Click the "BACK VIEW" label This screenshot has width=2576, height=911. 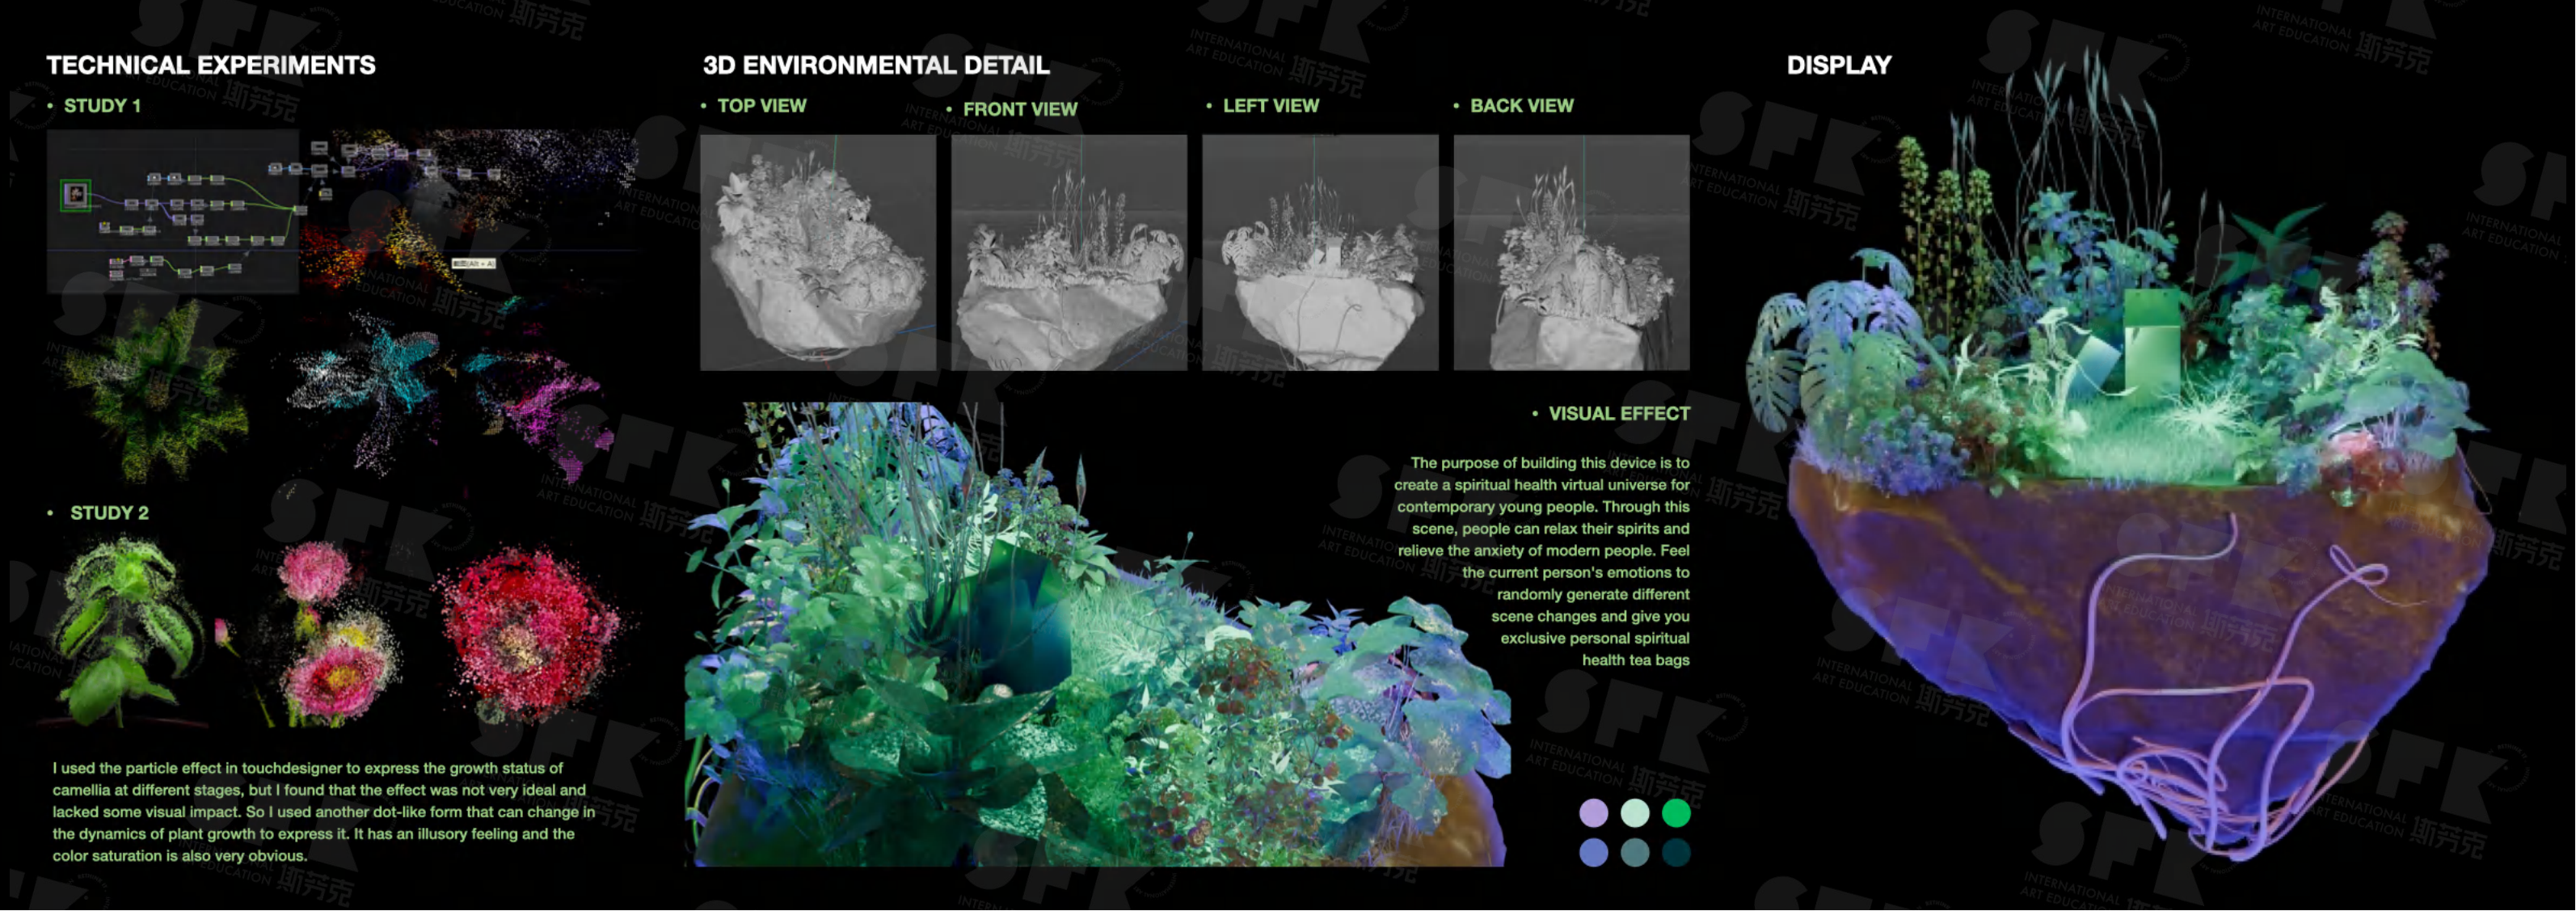click(x=1521, y=106)
